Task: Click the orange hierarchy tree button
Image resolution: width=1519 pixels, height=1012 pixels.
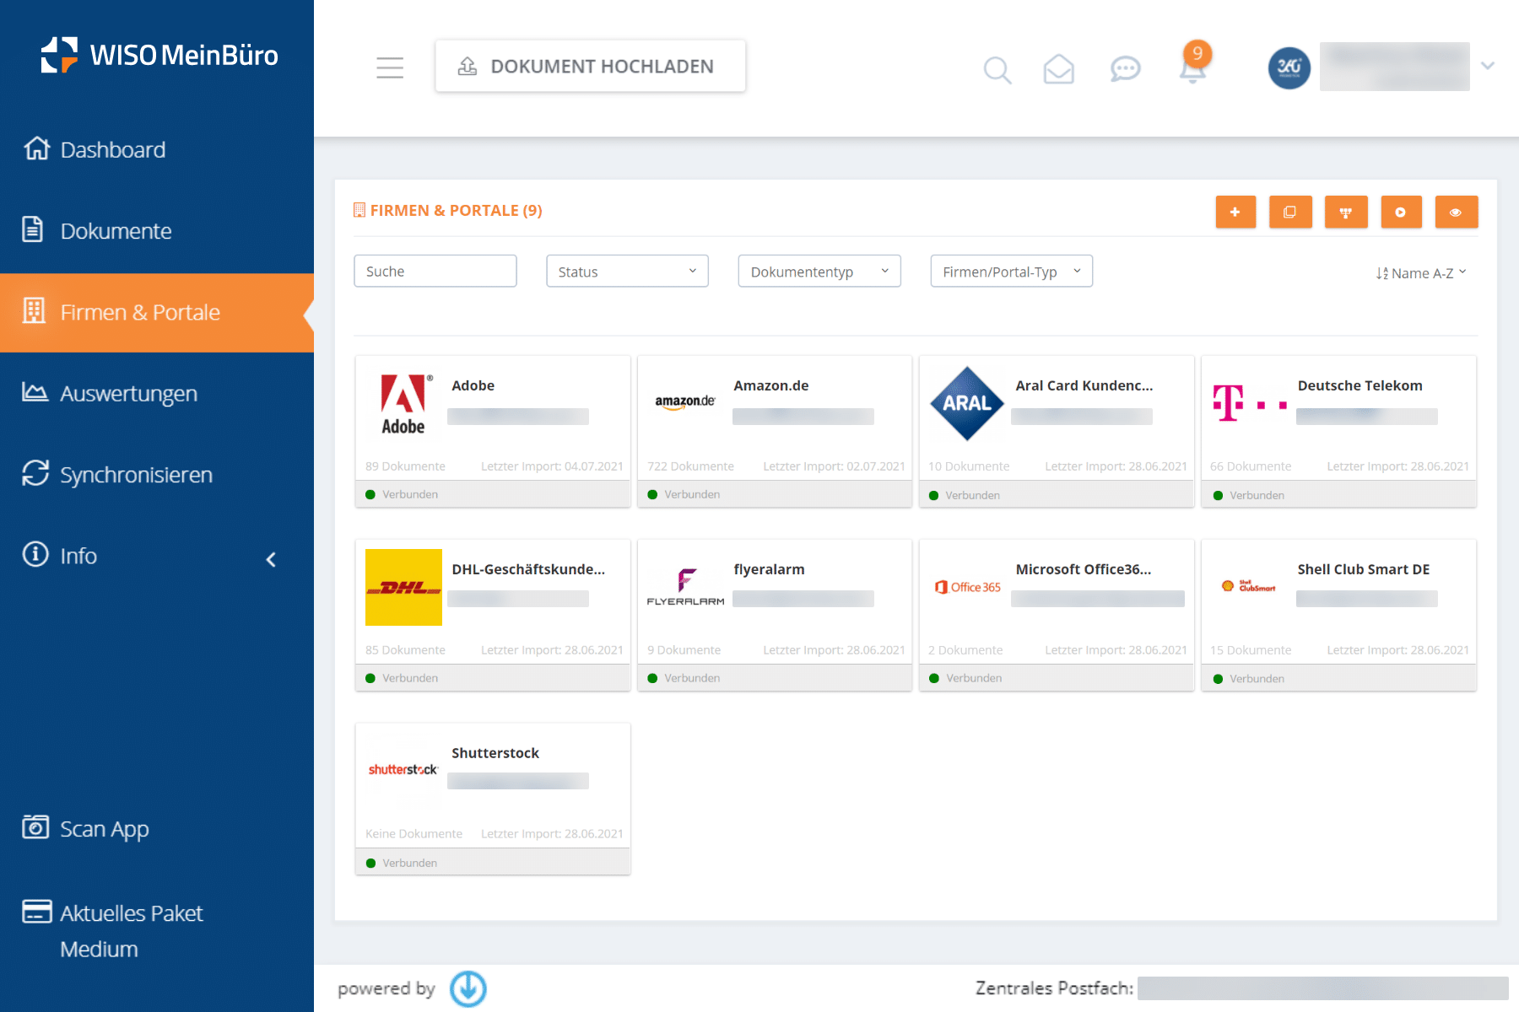Action: 1346,212
